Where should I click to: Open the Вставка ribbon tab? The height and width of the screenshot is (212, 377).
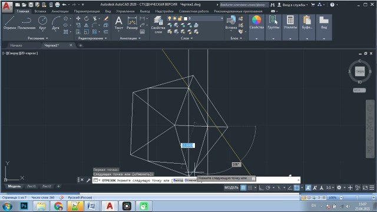click(40, 11)
